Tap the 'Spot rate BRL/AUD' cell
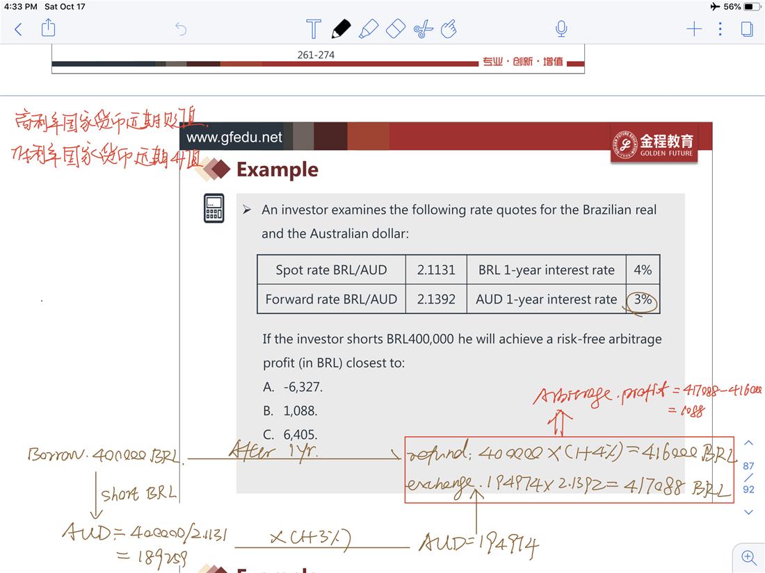Image resolution: width=765 pixels, height=573 pixels. click(331, 269)
